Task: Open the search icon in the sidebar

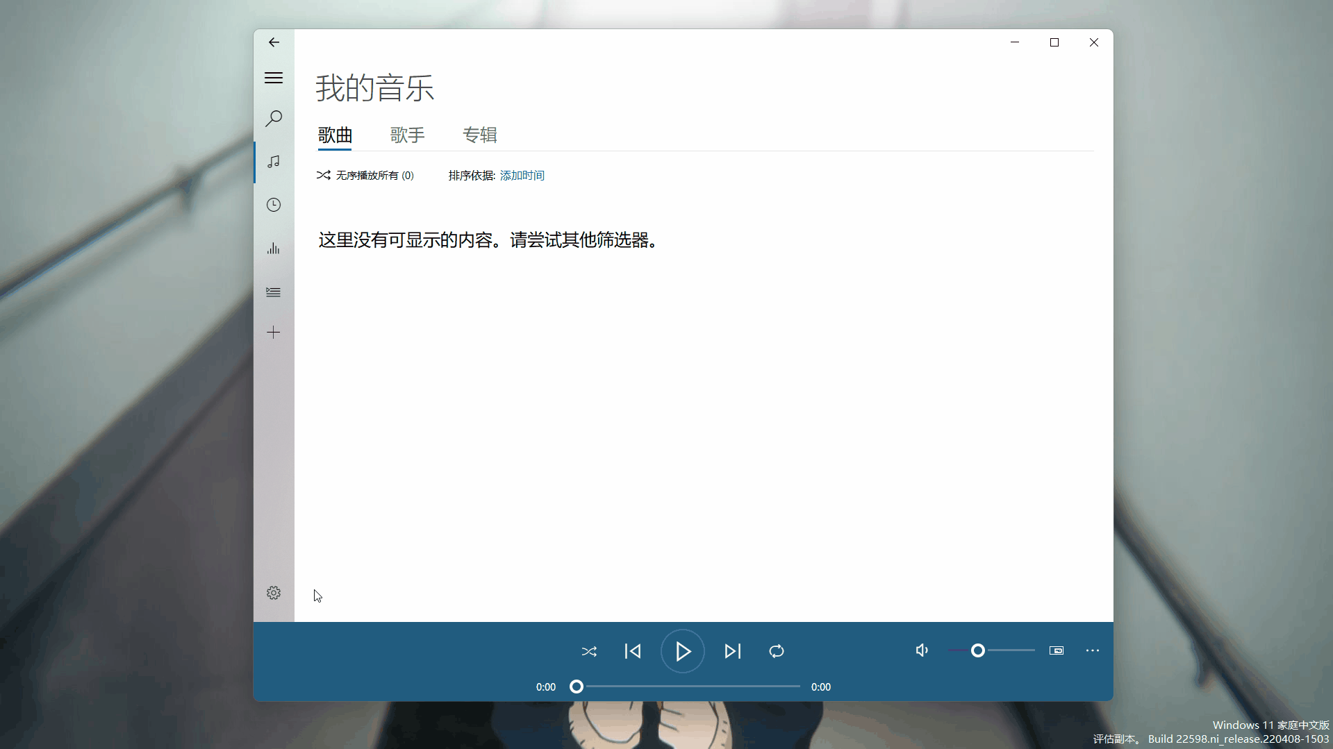Action: pos(273,118)
